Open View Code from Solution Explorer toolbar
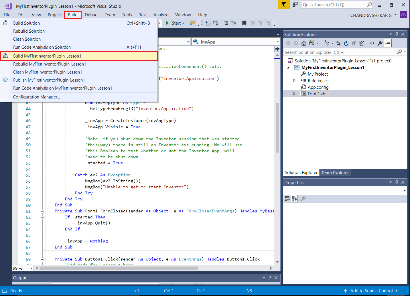410x296 pixels. point(372,43)
